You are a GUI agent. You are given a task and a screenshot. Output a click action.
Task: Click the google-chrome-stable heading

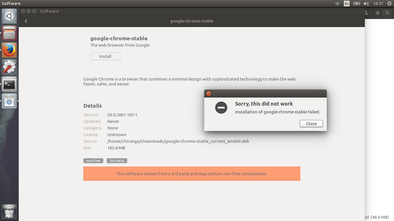point(119,38)
